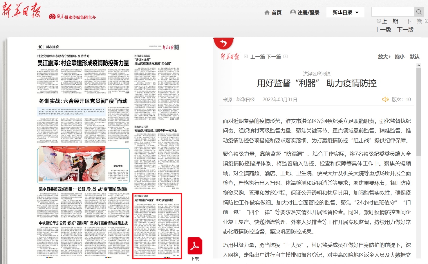Click page header 10 同心抗疫
The width and height of the screenshot is (428, 264).
pyautogui.click(x=48, y=47)
